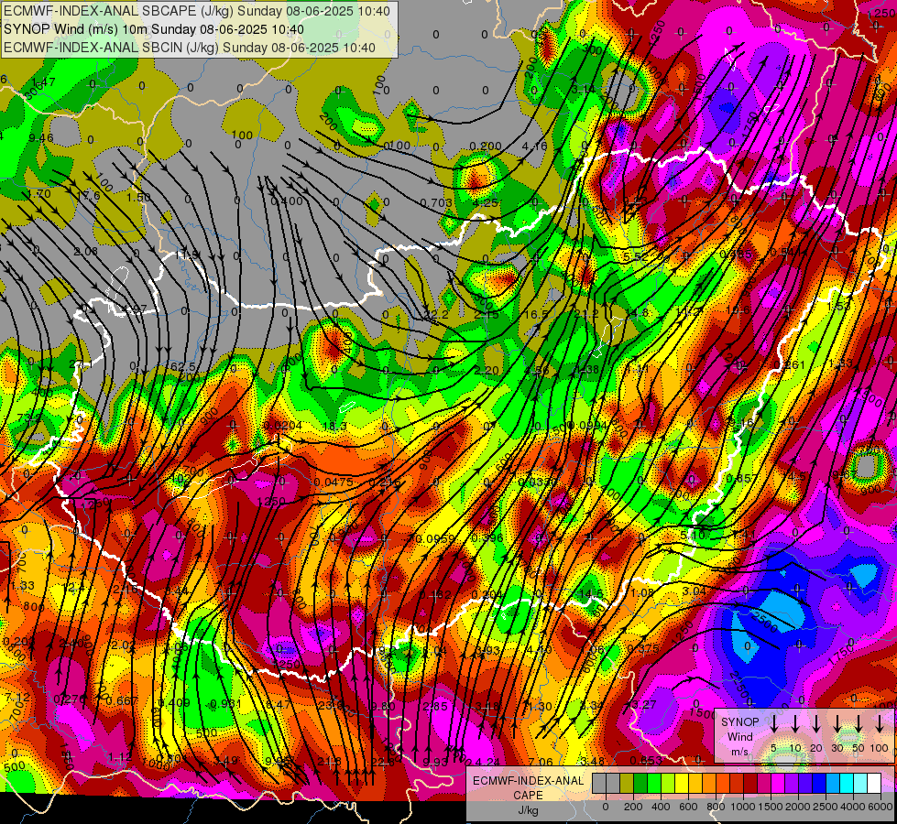The width and height of the screenshot is (897, 824).
Task: Click the wind arrow above 30 m/s
Action: pyautogui.click(x=837, y=724)
